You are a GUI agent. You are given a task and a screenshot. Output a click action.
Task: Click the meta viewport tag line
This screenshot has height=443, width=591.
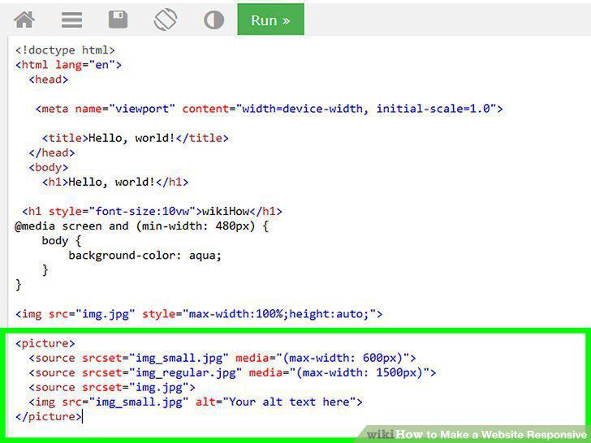270,109
